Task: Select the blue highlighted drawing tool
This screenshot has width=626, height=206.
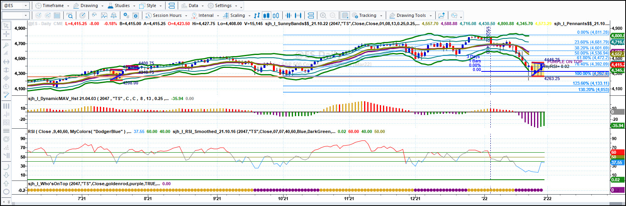Action: 6,95
